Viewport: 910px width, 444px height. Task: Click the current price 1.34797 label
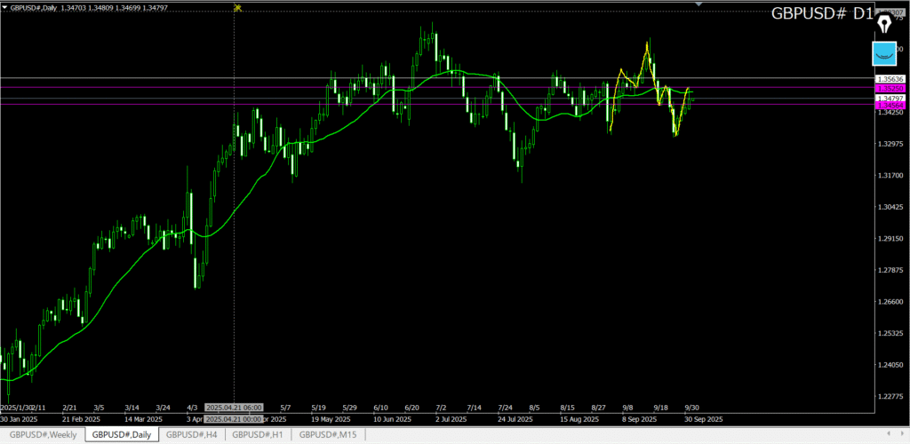(889, 98)
